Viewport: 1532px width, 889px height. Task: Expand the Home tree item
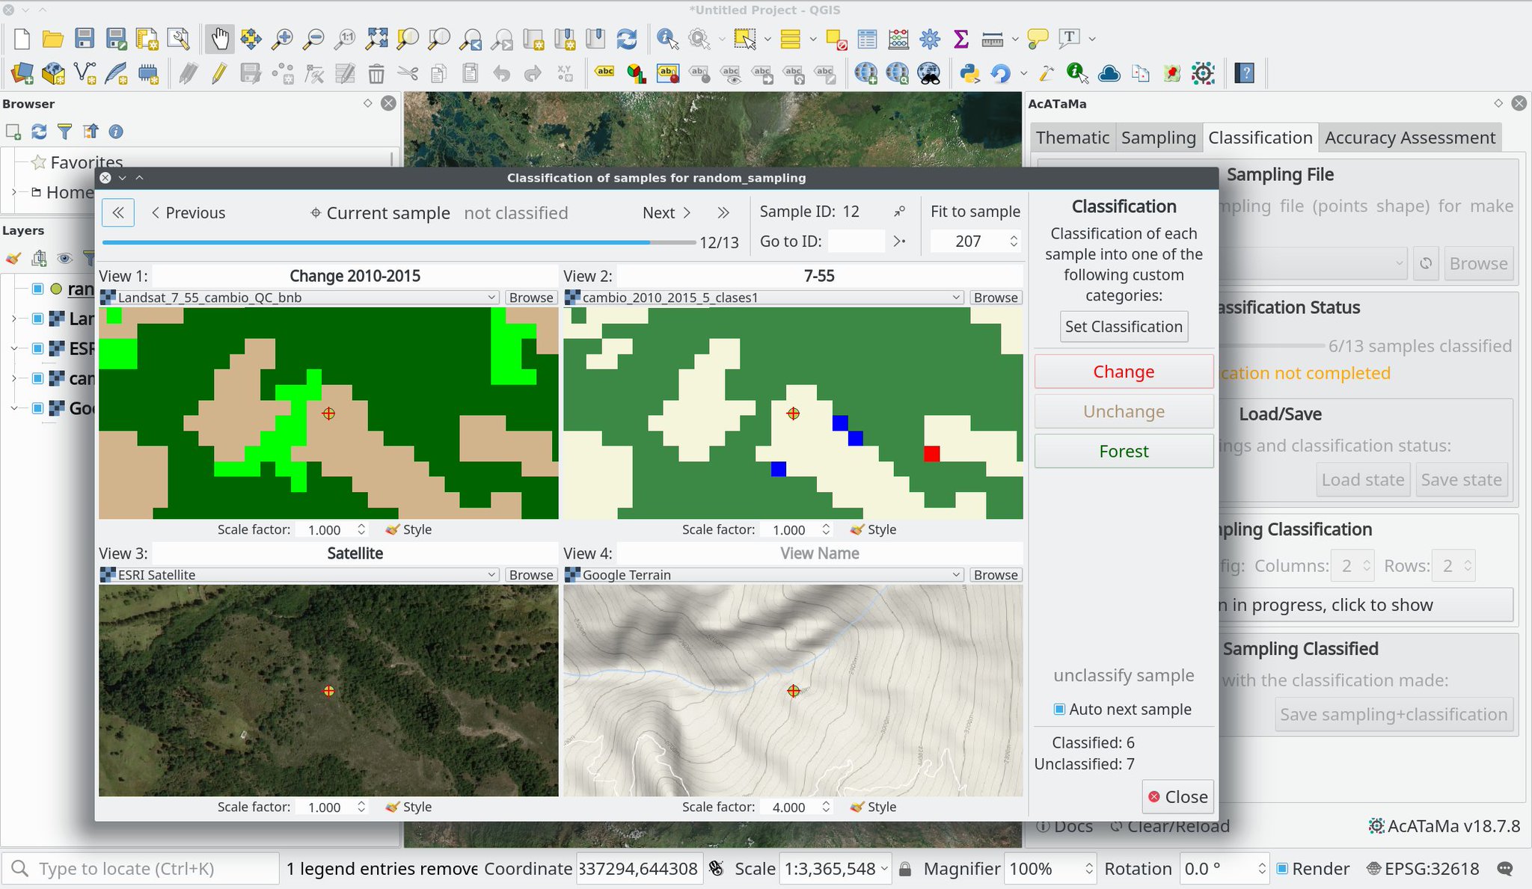point(13,192)
